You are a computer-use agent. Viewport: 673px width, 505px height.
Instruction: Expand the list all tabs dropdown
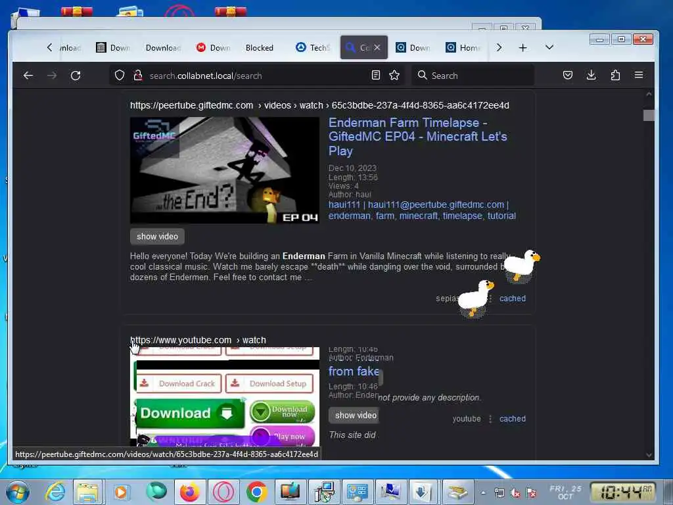[x=549, y=47]
